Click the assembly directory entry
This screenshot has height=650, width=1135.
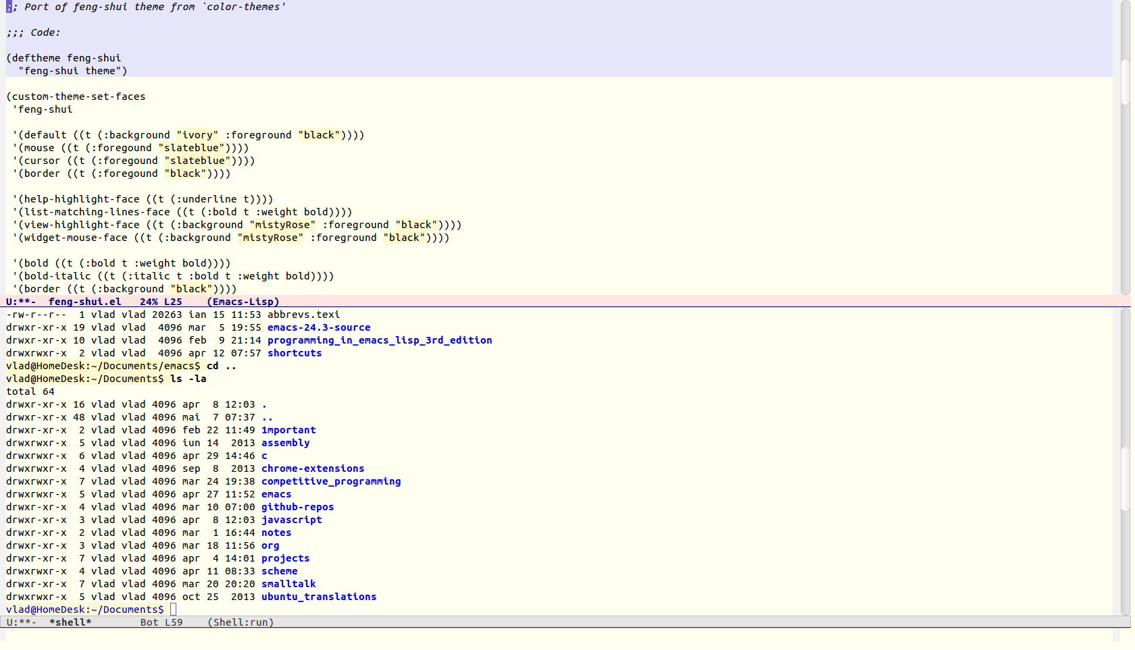point(286,443)
